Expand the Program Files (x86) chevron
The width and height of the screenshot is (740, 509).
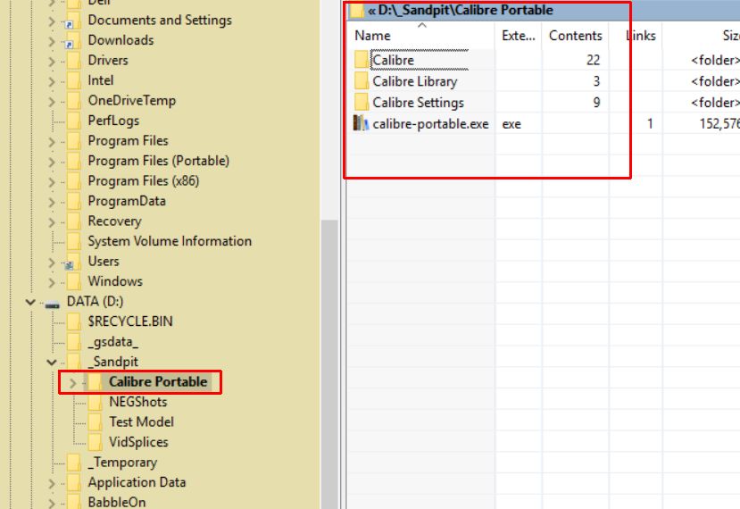52,182
